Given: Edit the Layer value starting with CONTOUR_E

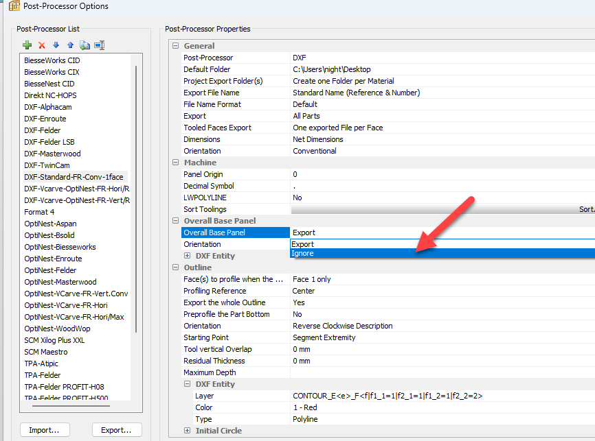Looking at the screenshot, I should point(388,396).
